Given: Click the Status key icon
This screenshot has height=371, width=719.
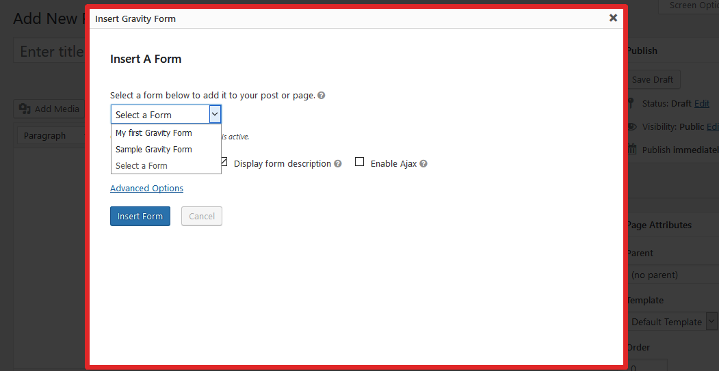Looking at the screenshot, I should (631, 102).
